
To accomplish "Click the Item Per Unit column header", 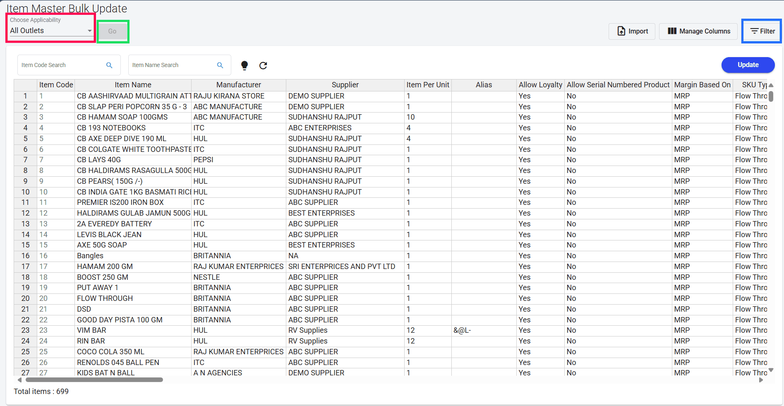I will [x=428, y=85].
